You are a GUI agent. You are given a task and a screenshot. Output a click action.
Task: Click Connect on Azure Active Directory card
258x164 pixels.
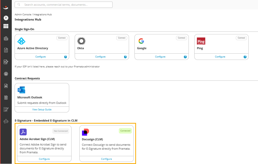[62, 38]
